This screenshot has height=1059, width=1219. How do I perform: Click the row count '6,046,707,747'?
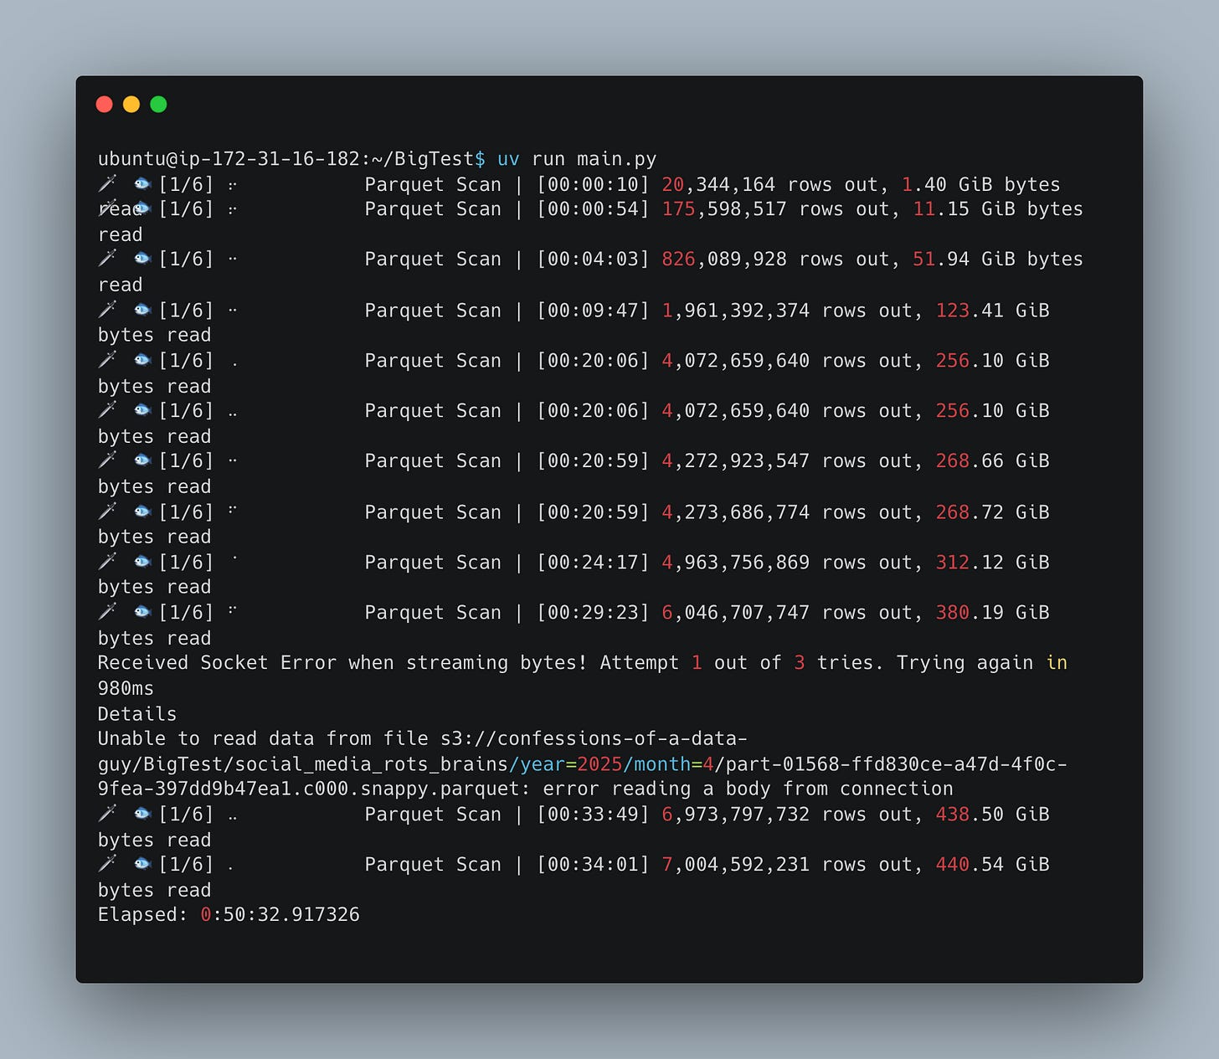tap(736, 613)
